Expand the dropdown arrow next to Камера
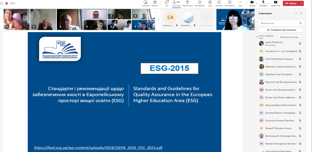Screen dimensions: 312x152 pos(257,4)
